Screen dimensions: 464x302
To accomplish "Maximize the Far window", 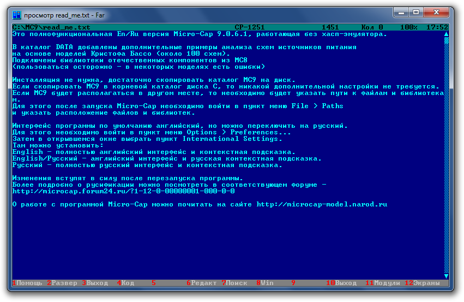I will click(x=416, y=12).
